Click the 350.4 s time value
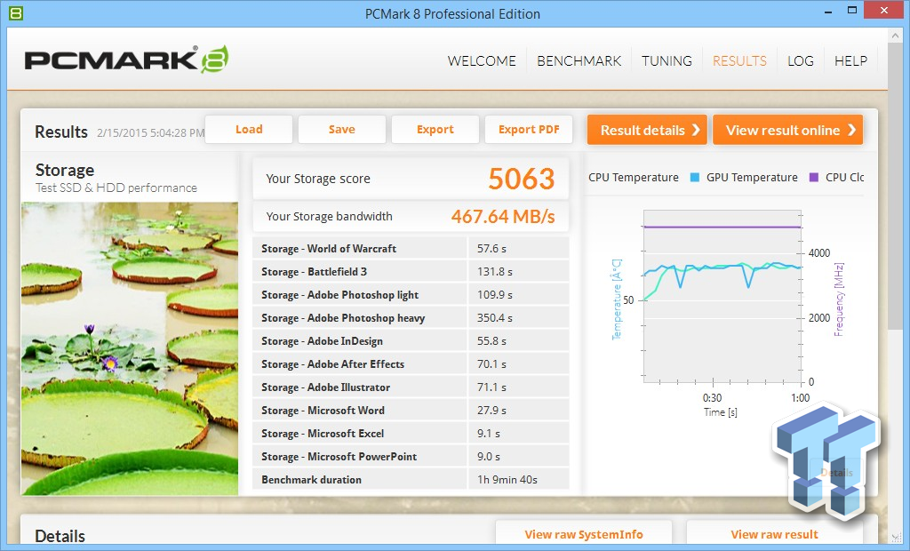910x551 pixels. [x=494, y=318]
